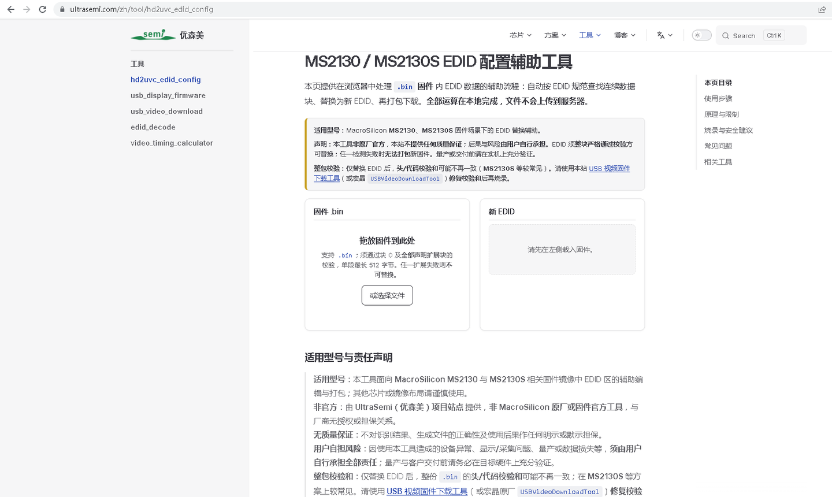Click the 本页目录 heading
Viewport: 832px width, 497px height.
(x=718, y=83)
